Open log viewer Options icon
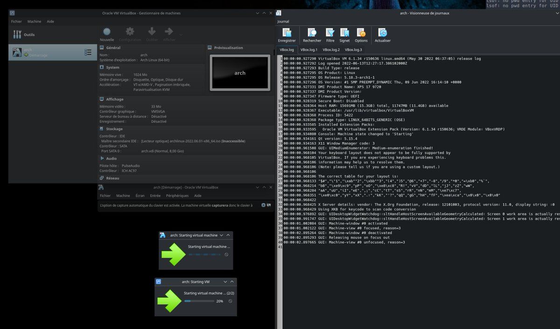Viewport: 560px width, 329px height. pos(361,33)
